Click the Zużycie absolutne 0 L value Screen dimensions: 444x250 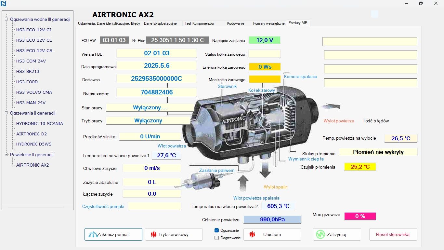pos(152,182)
